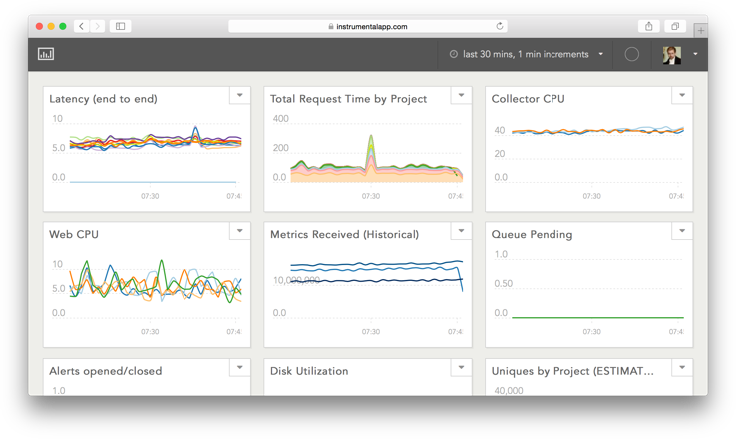The height and width of the screenshot is (439, 736).
Task: Reload the page with the refresh icon
Action: point(500,26)
